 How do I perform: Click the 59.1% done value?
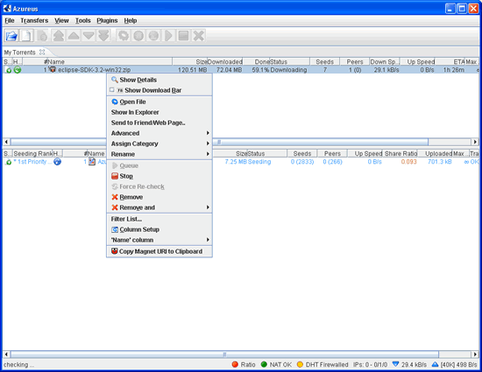260,70
